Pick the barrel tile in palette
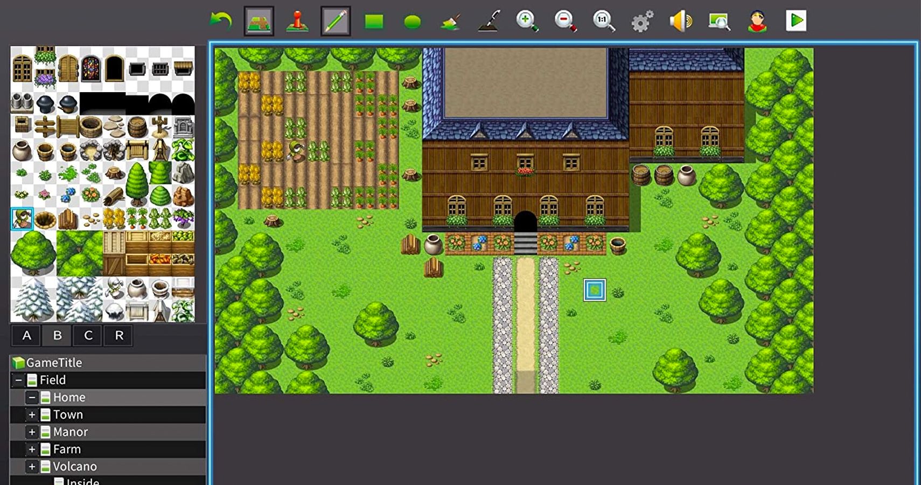The height and width of the screenshot is (485, 921). (x=137, y=128)
